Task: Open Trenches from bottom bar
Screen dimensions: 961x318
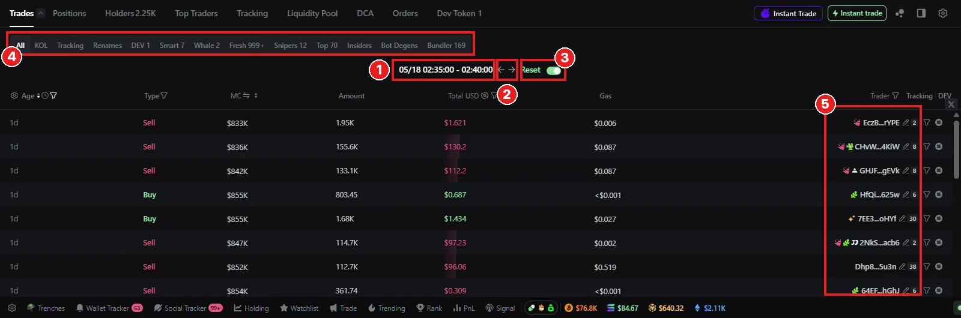Action: 46,308
